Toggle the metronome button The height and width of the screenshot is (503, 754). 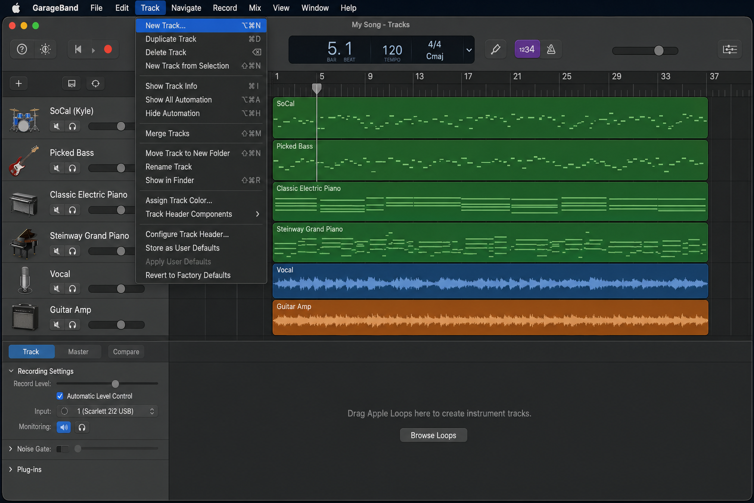tap(551, 49)
